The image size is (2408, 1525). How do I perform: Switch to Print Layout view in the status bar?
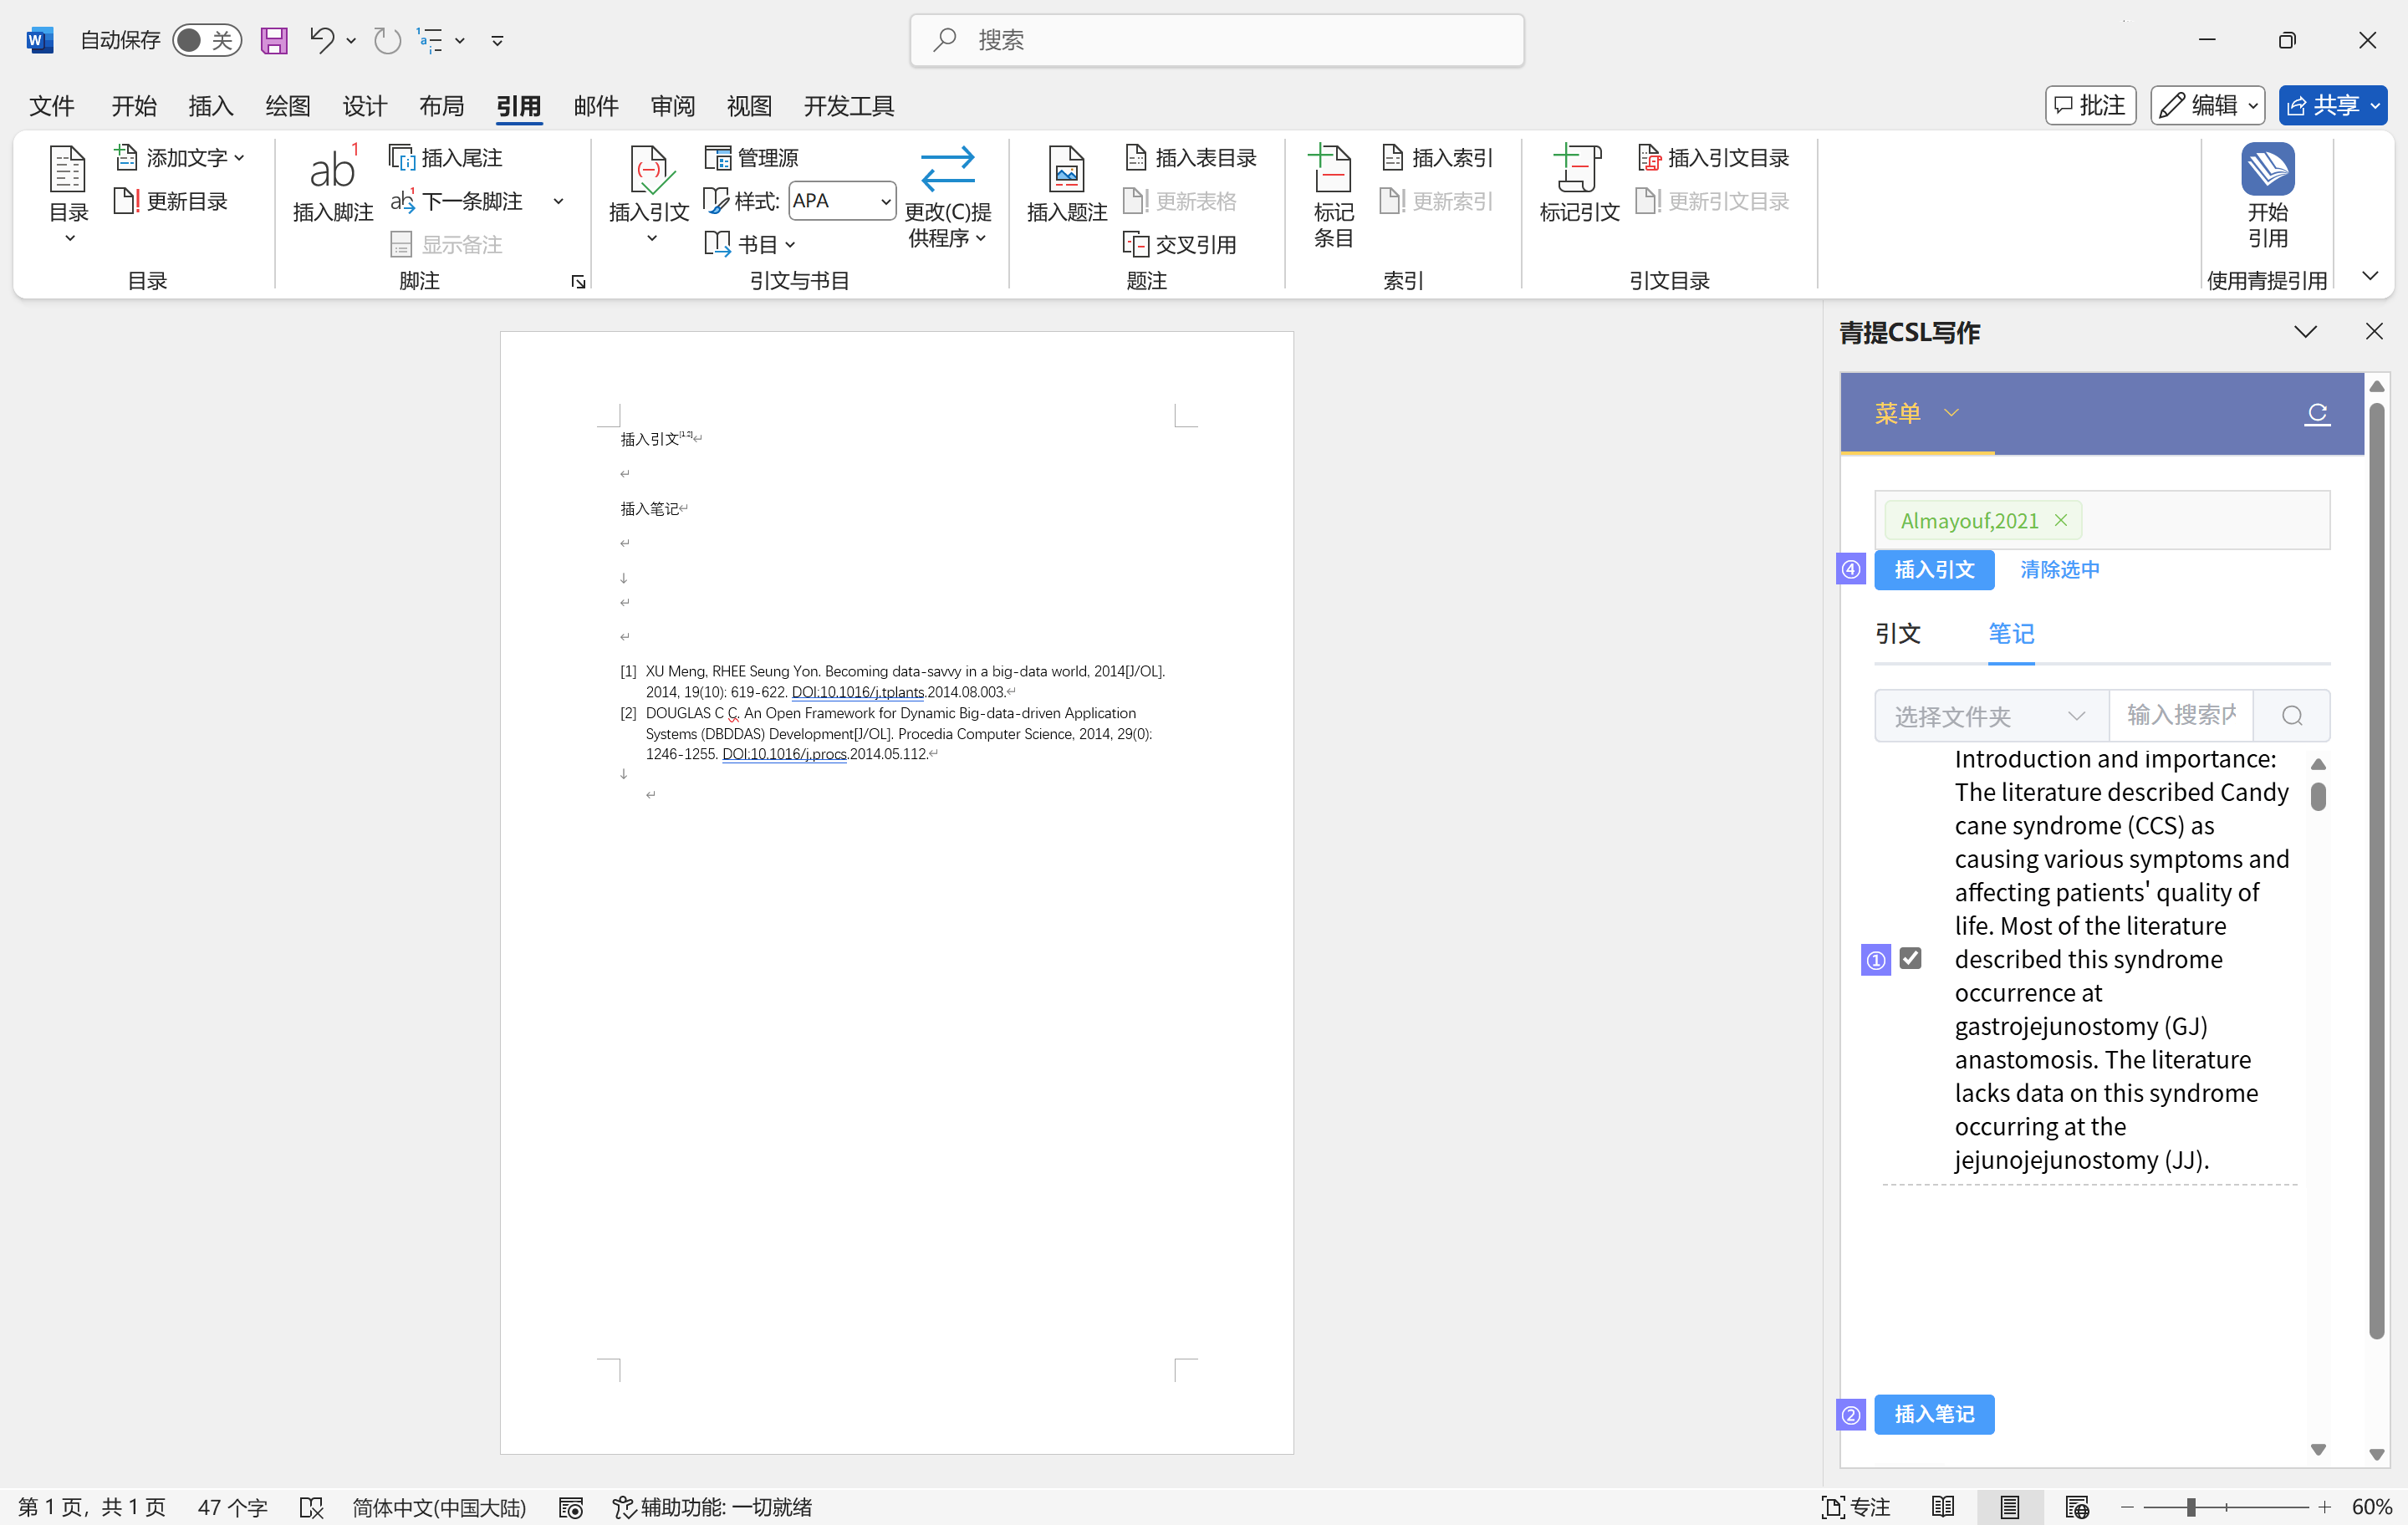tap(2009, 1507)
